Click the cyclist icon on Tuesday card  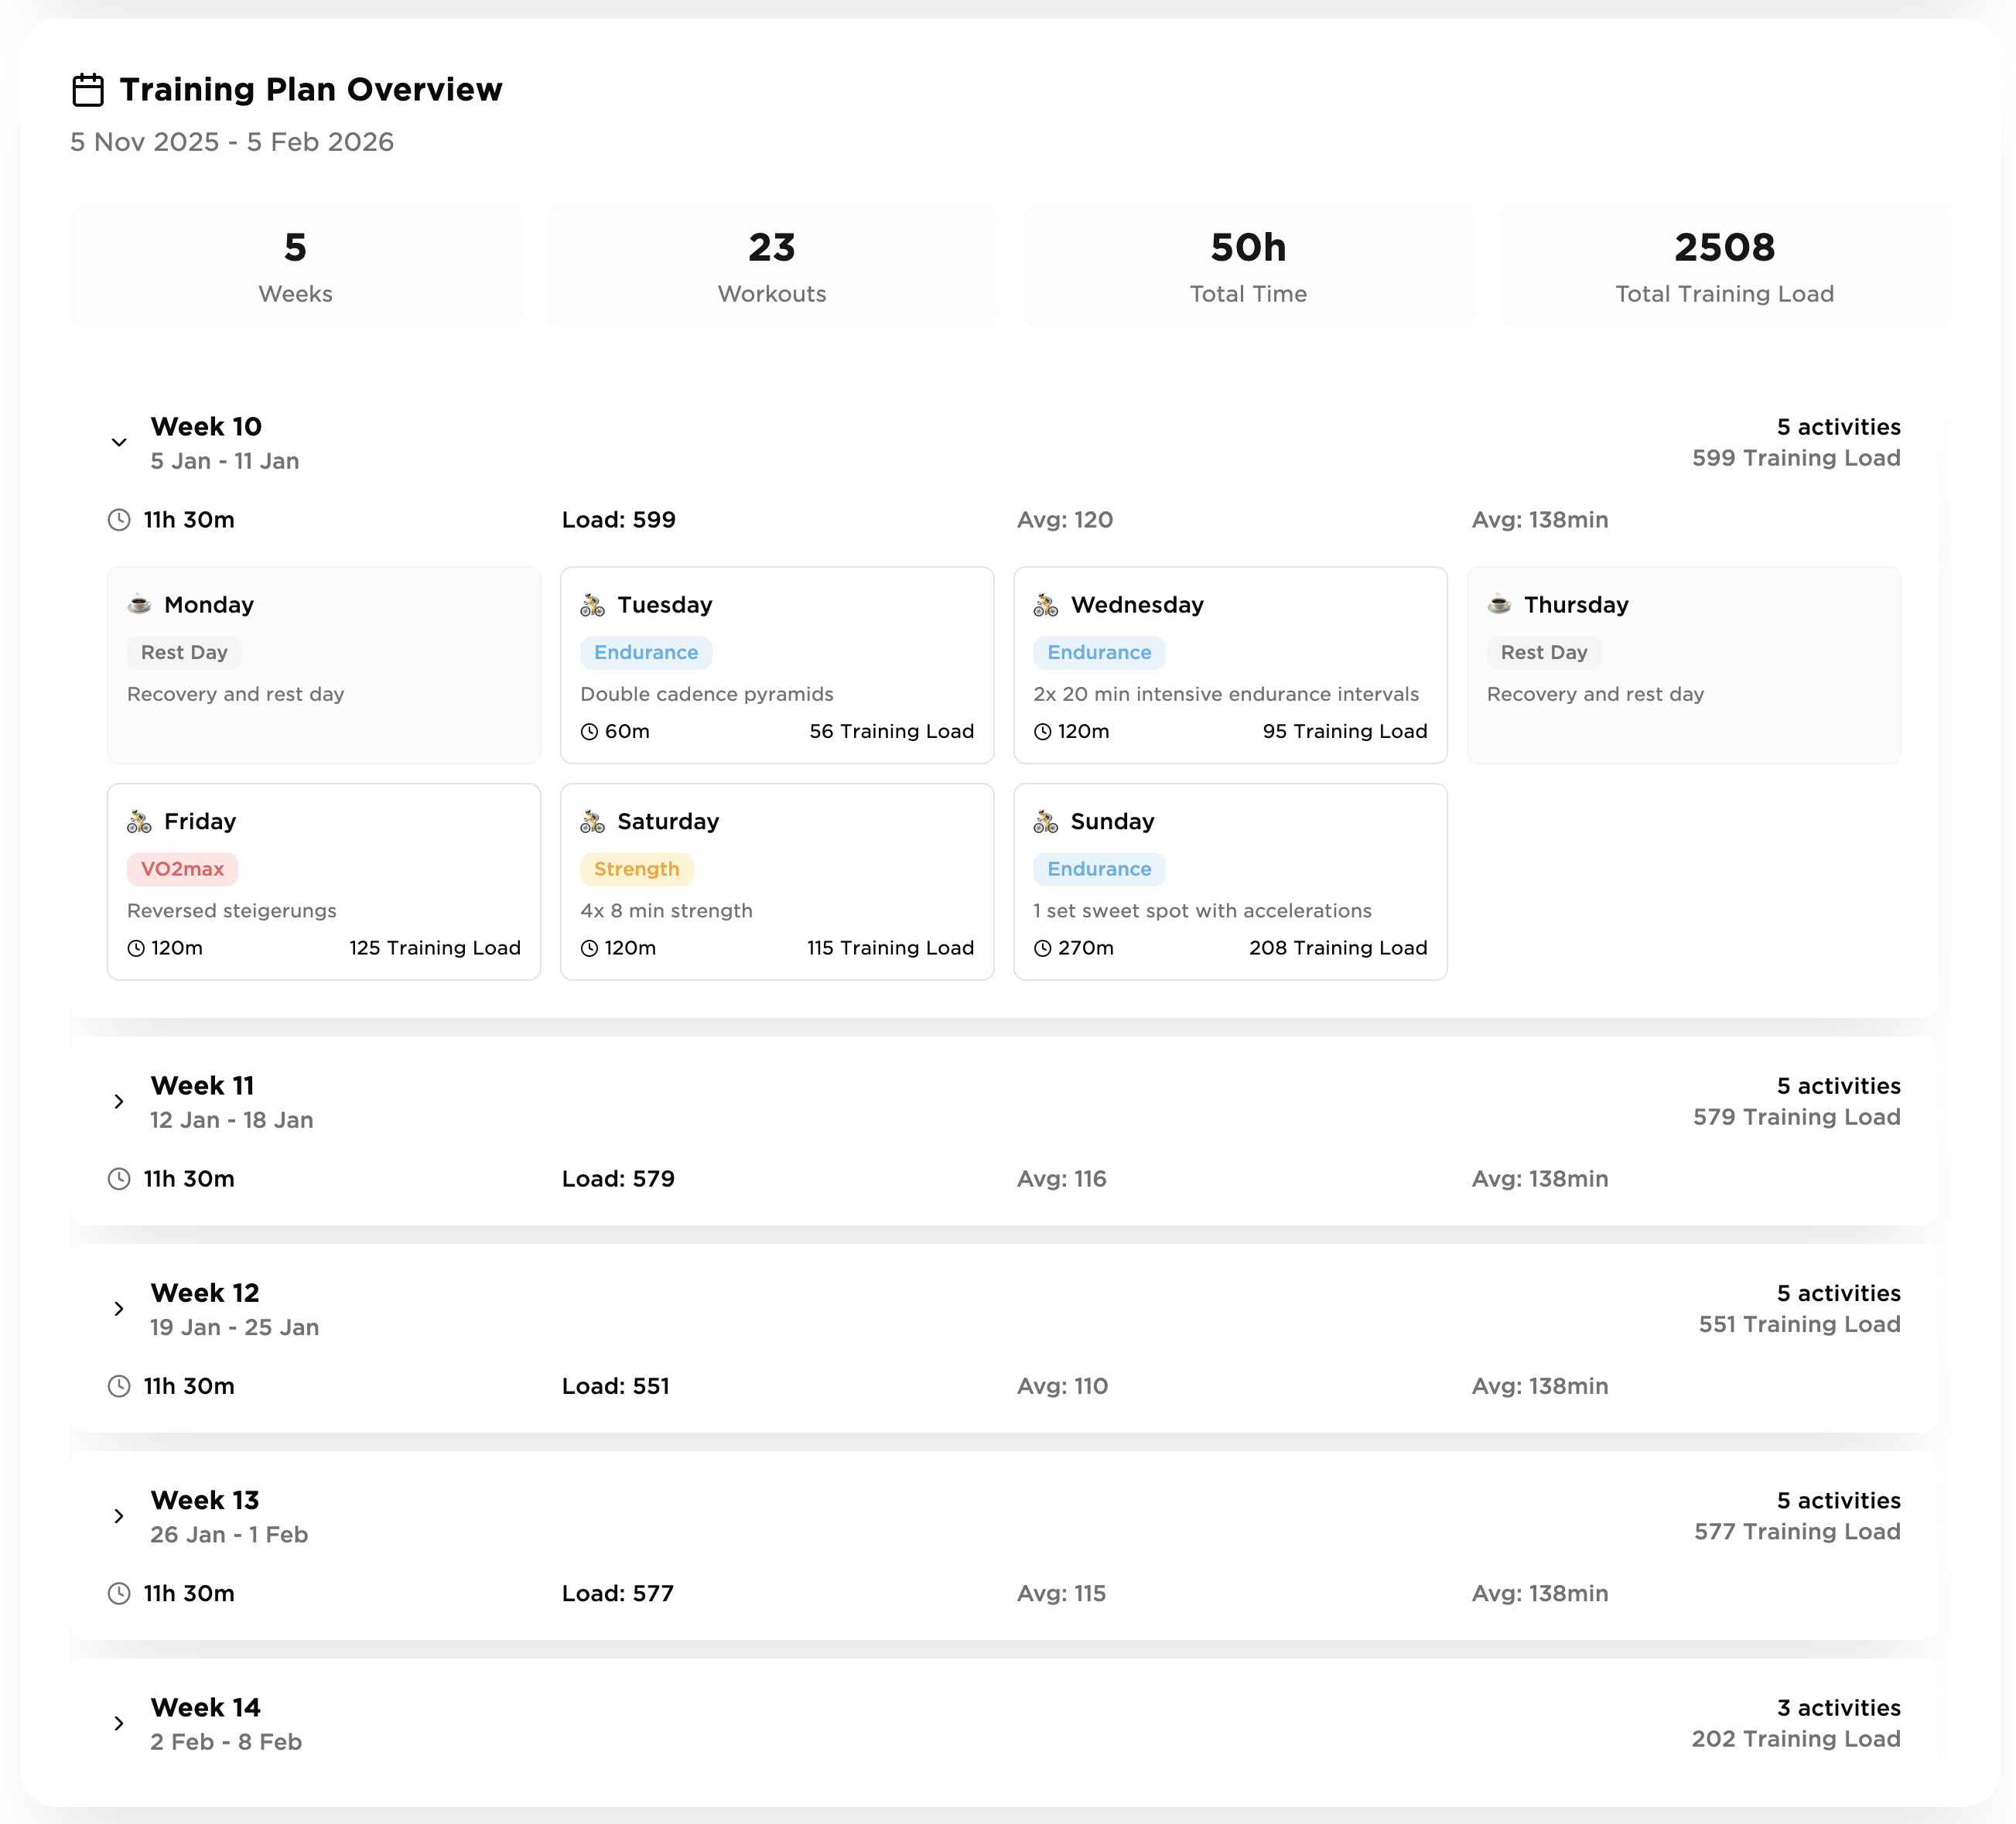[592, 605]
